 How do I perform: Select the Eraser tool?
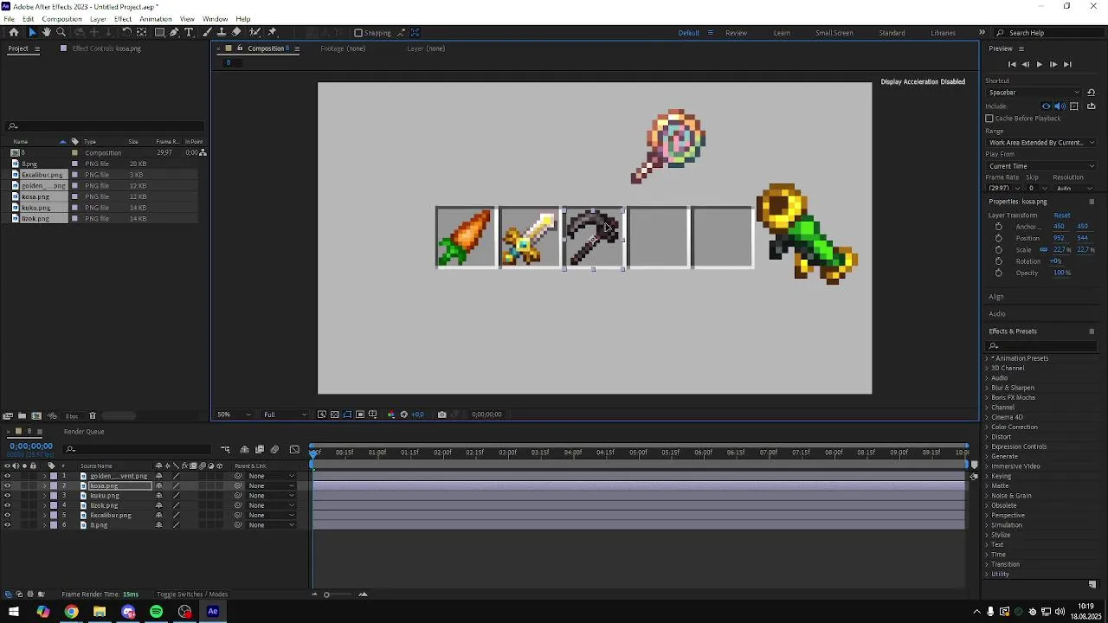coord(236,32)
